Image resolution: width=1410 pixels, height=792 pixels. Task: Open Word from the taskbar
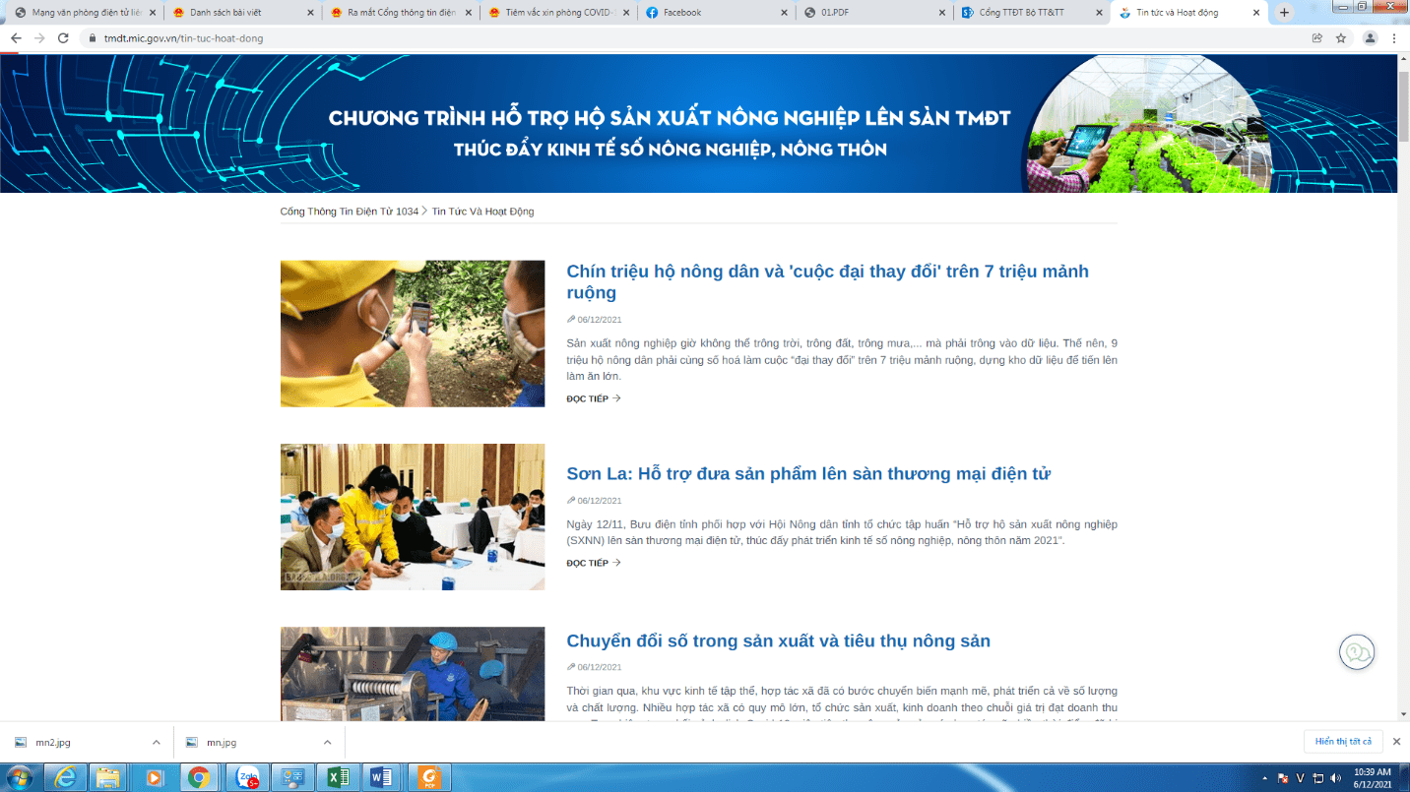(382, 777)
